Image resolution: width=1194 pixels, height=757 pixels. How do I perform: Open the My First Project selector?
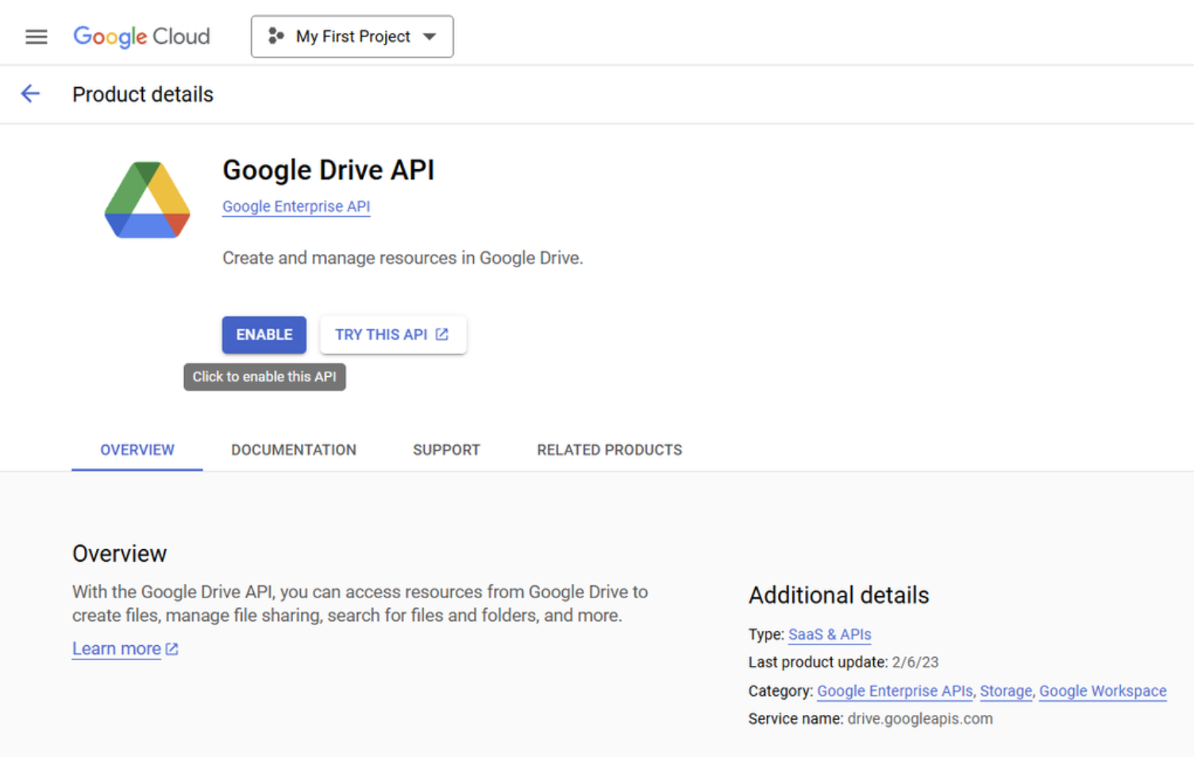pyautogui.click(x=352, y=37)
